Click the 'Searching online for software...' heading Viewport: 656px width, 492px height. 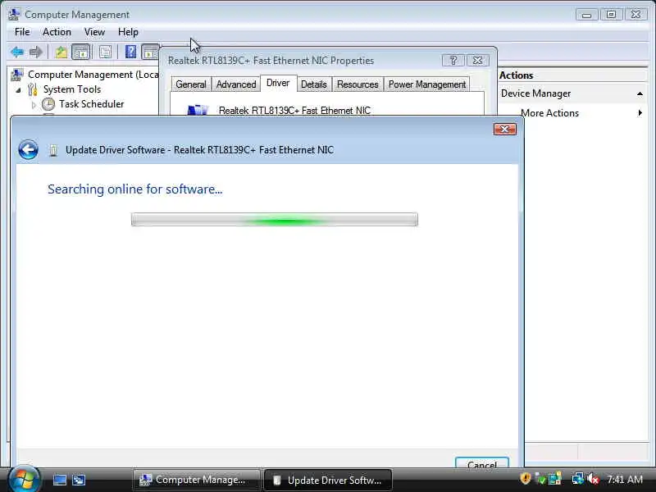click(x=134, y=189)
